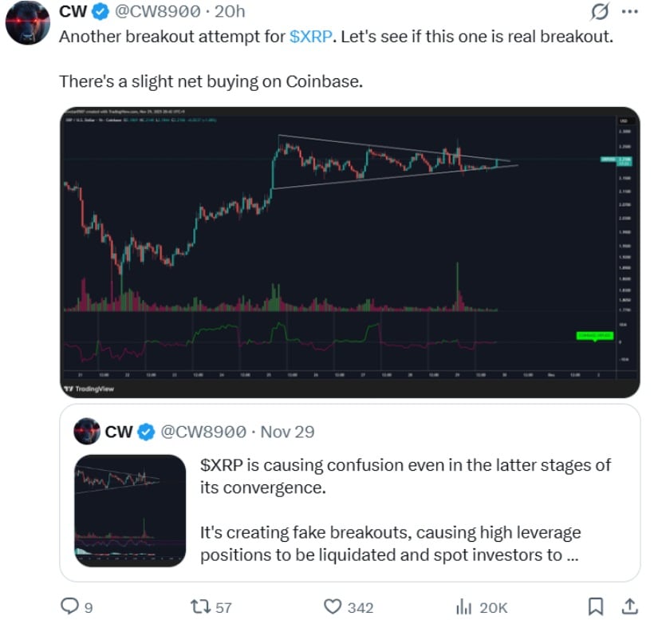Like the tweet with the heart icon
This screenshot has height=620, width=658.
point(334,607)
